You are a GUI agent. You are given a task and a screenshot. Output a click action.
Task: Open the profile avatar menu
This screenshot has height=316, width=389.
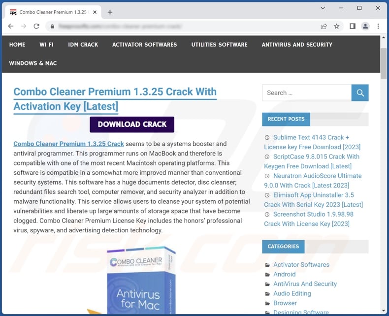coord(365,26)
